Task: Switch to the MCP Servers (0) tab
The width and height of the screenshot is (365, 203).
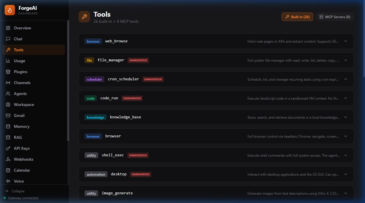Action: tap(334, 17)
